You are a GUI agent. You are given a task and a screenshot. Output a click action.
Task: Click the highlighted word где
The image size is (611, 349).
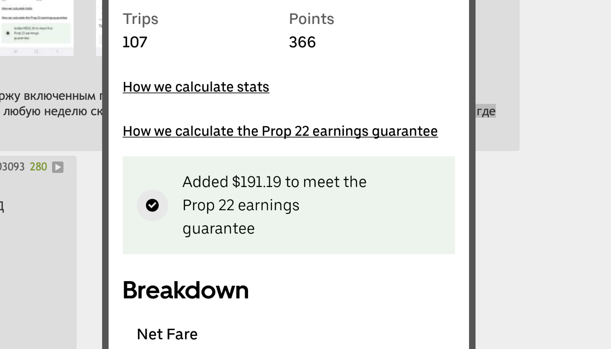[x=486, y=111]
